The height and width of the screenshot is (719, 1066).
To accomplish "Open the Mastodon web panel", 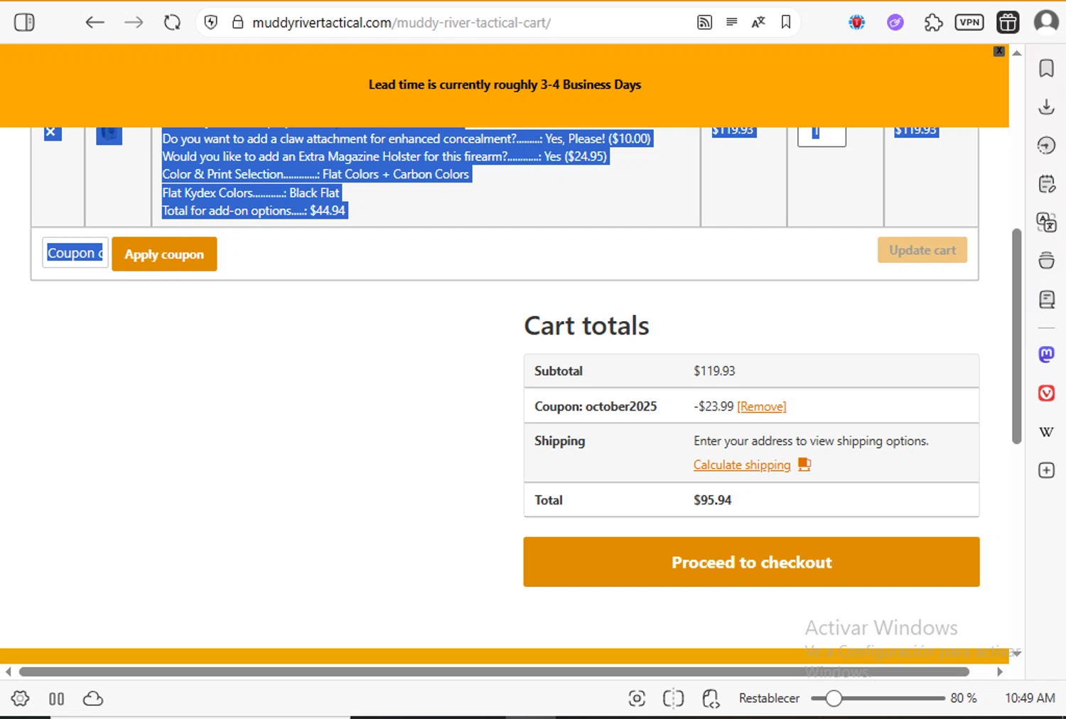I will [x=1046, y=354].
